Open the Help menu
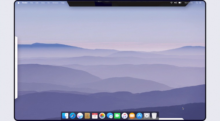220x121 pixels. pyautogui.click(x=63, y=3)
